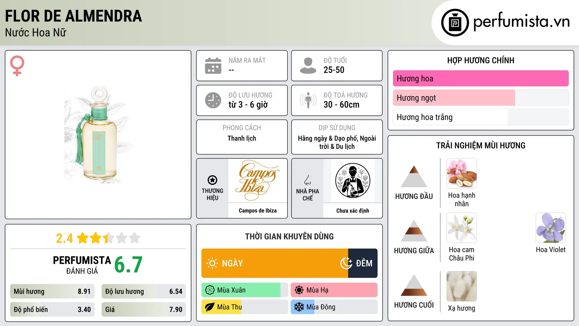Click the sun icon in Mùa Hạ
The image size is (579, 326).
[299, 290]
